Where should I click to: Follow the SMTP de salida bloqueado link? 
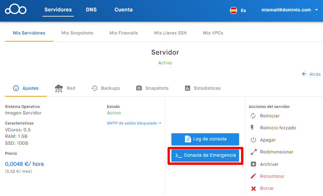tap(134, 123)
